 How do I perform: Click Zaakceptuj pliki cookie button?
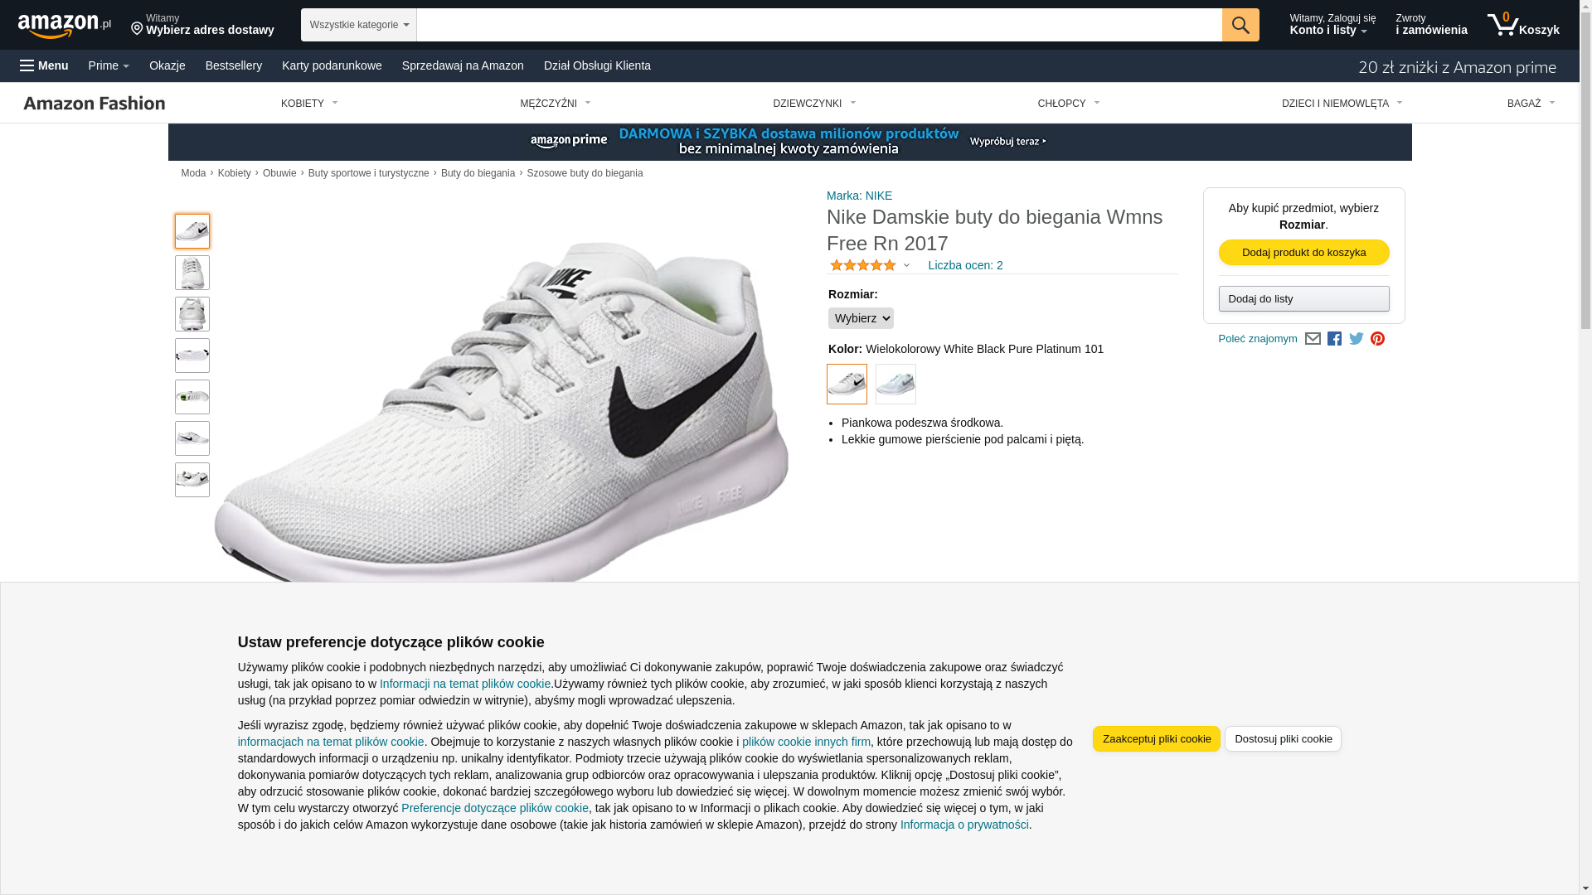tap(1156, 739)
